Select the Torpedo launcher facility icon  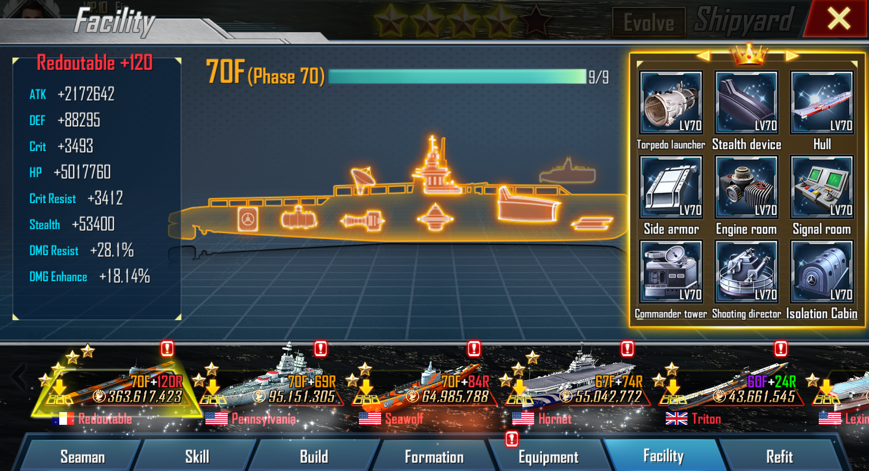coord(671,102)
